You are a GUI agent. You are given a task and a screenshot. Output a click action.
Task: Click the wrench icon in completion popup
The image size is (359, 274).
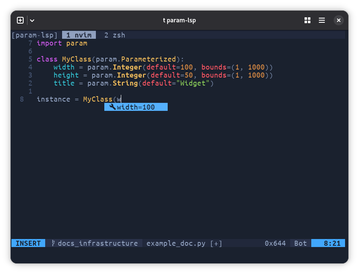tap(112, 107)
